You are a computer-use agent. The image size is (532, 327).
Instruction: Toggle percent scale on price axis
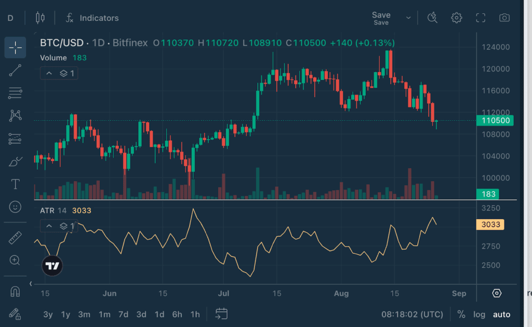[461, 314]
